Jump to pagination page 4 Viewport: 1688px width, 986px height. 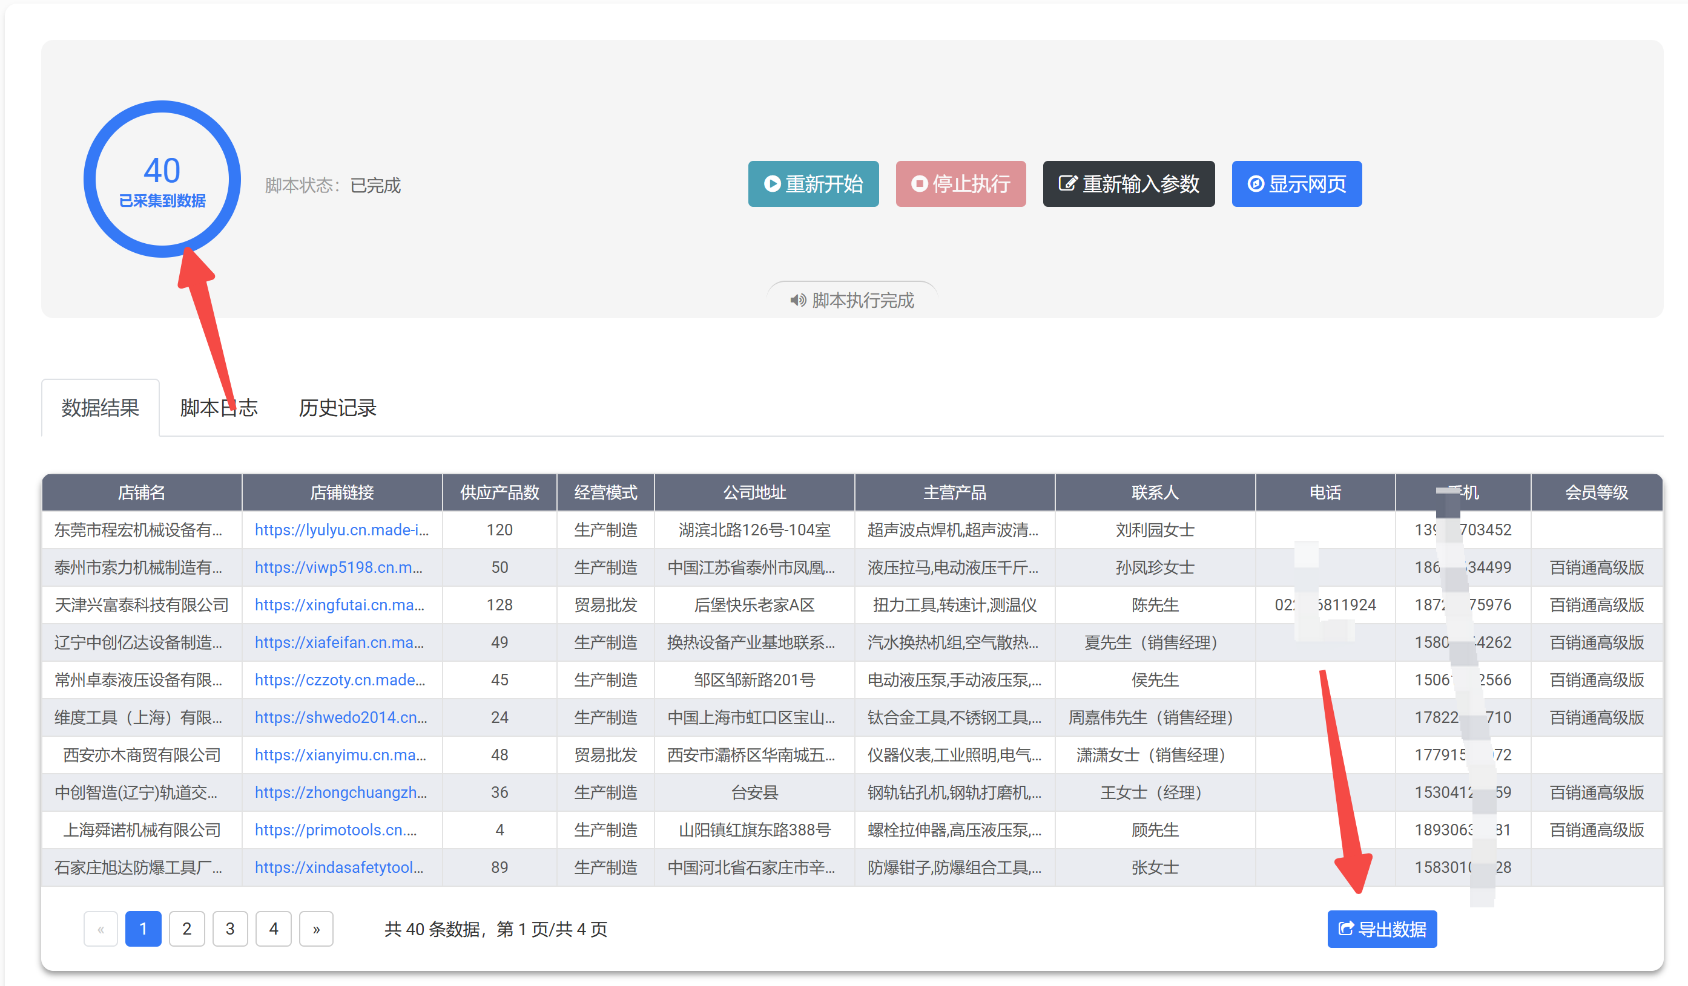point(273,929)
